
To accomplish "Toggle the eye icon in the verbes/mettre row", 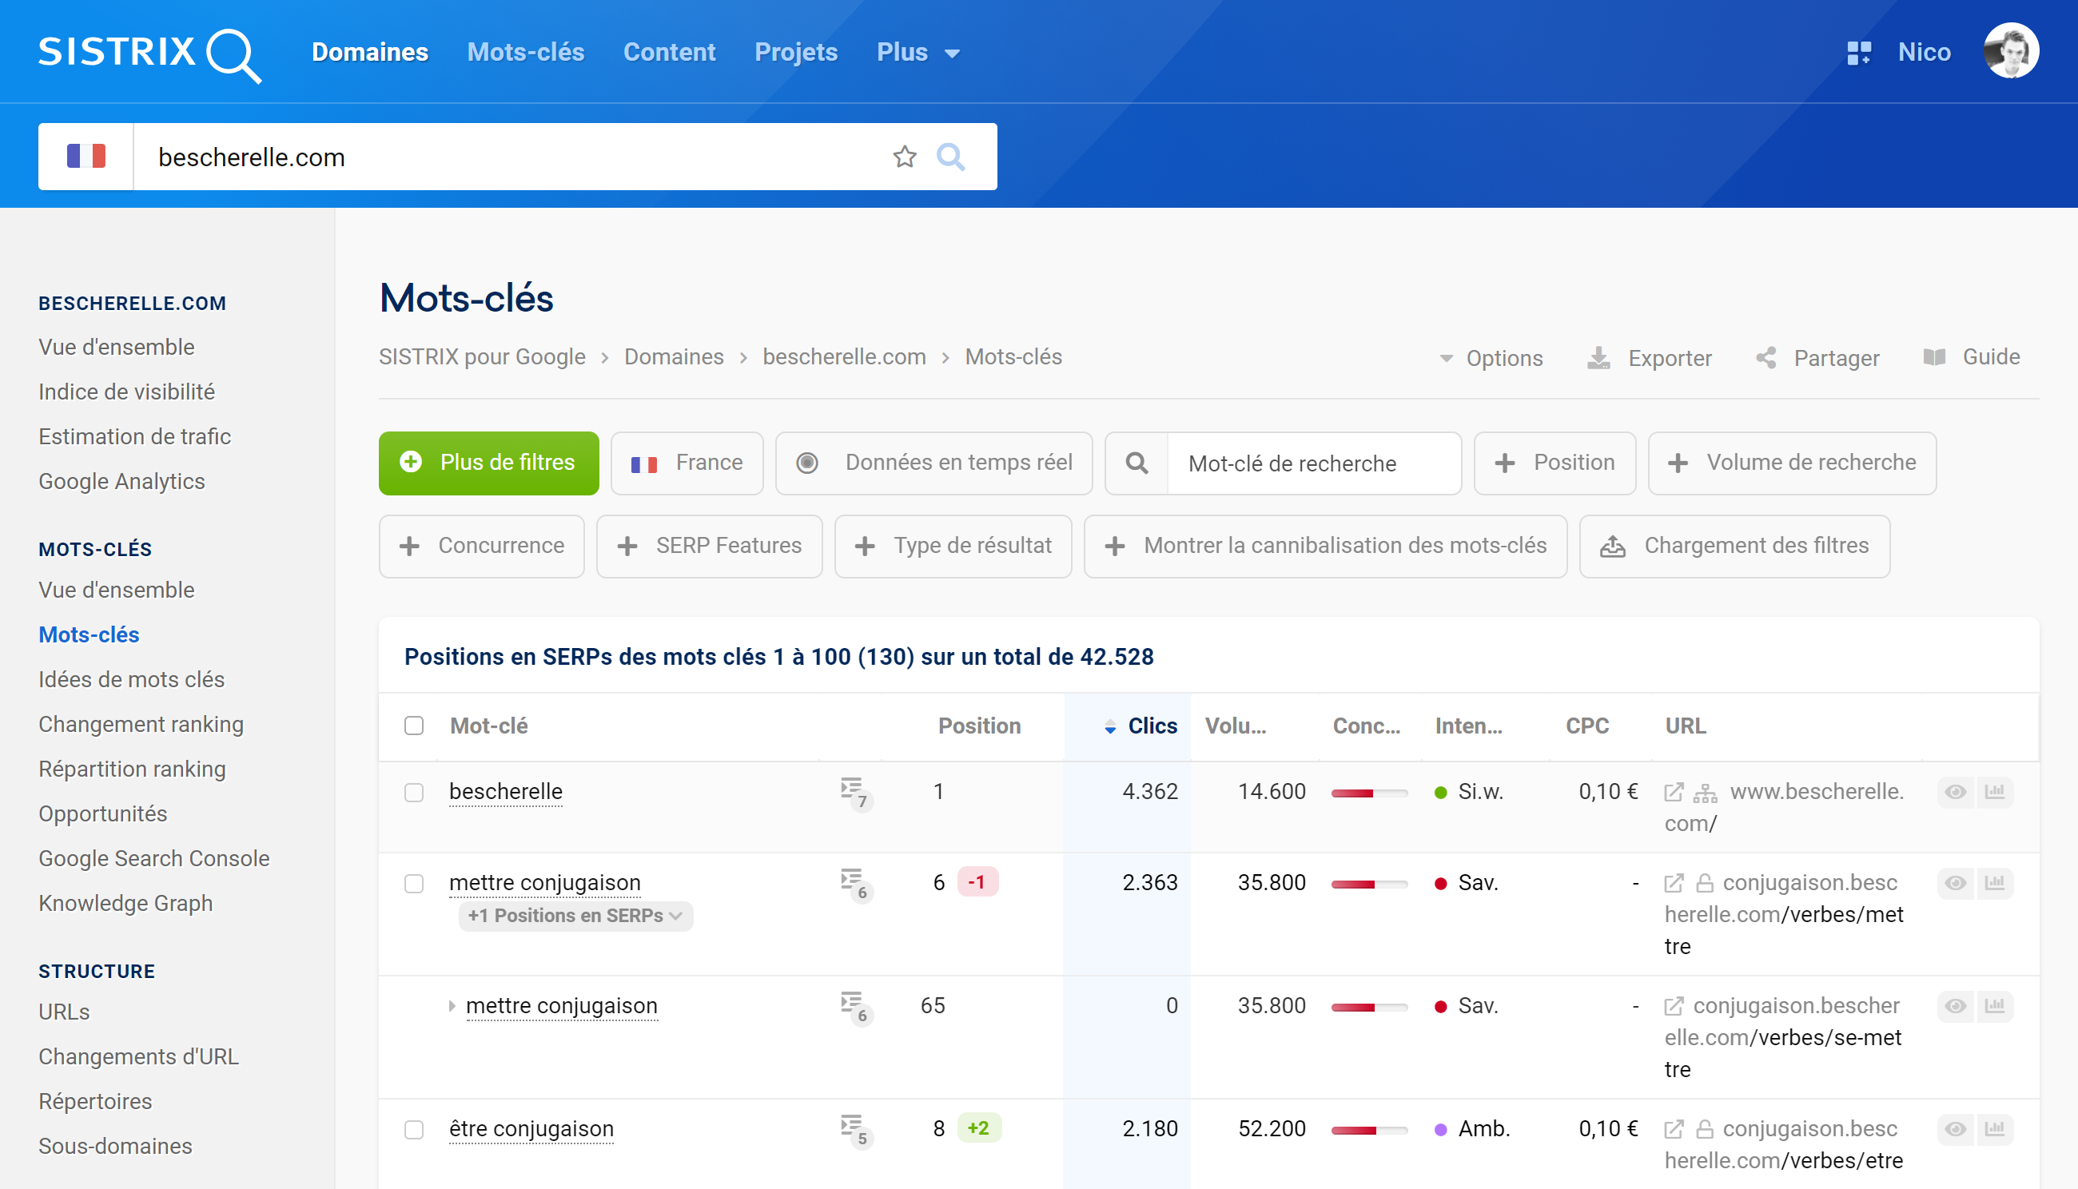I will [x=1956, y=883].
